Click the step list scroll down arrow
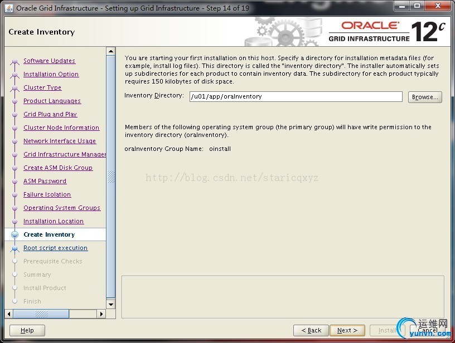The image size is (455, 343). (x=111, y=305)
